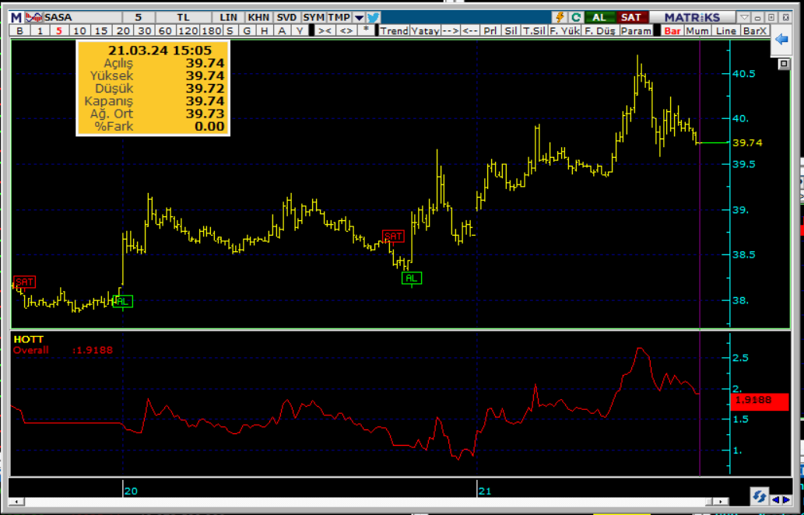Open the dark blue dropdown arrow after TMP
Viewport: 804px width, 515px height.
pyautogui.click(x=358, y=17)
